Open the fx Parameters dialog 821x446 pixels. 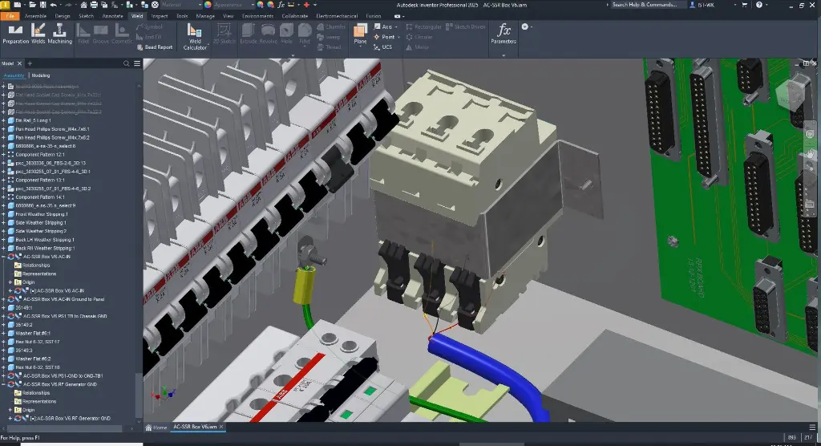pos(504,34)
